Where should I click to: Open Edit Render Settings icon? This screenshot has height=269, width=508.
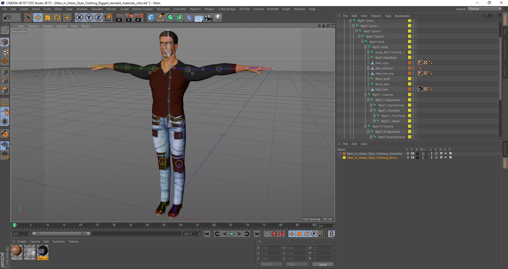pos(139,18)
